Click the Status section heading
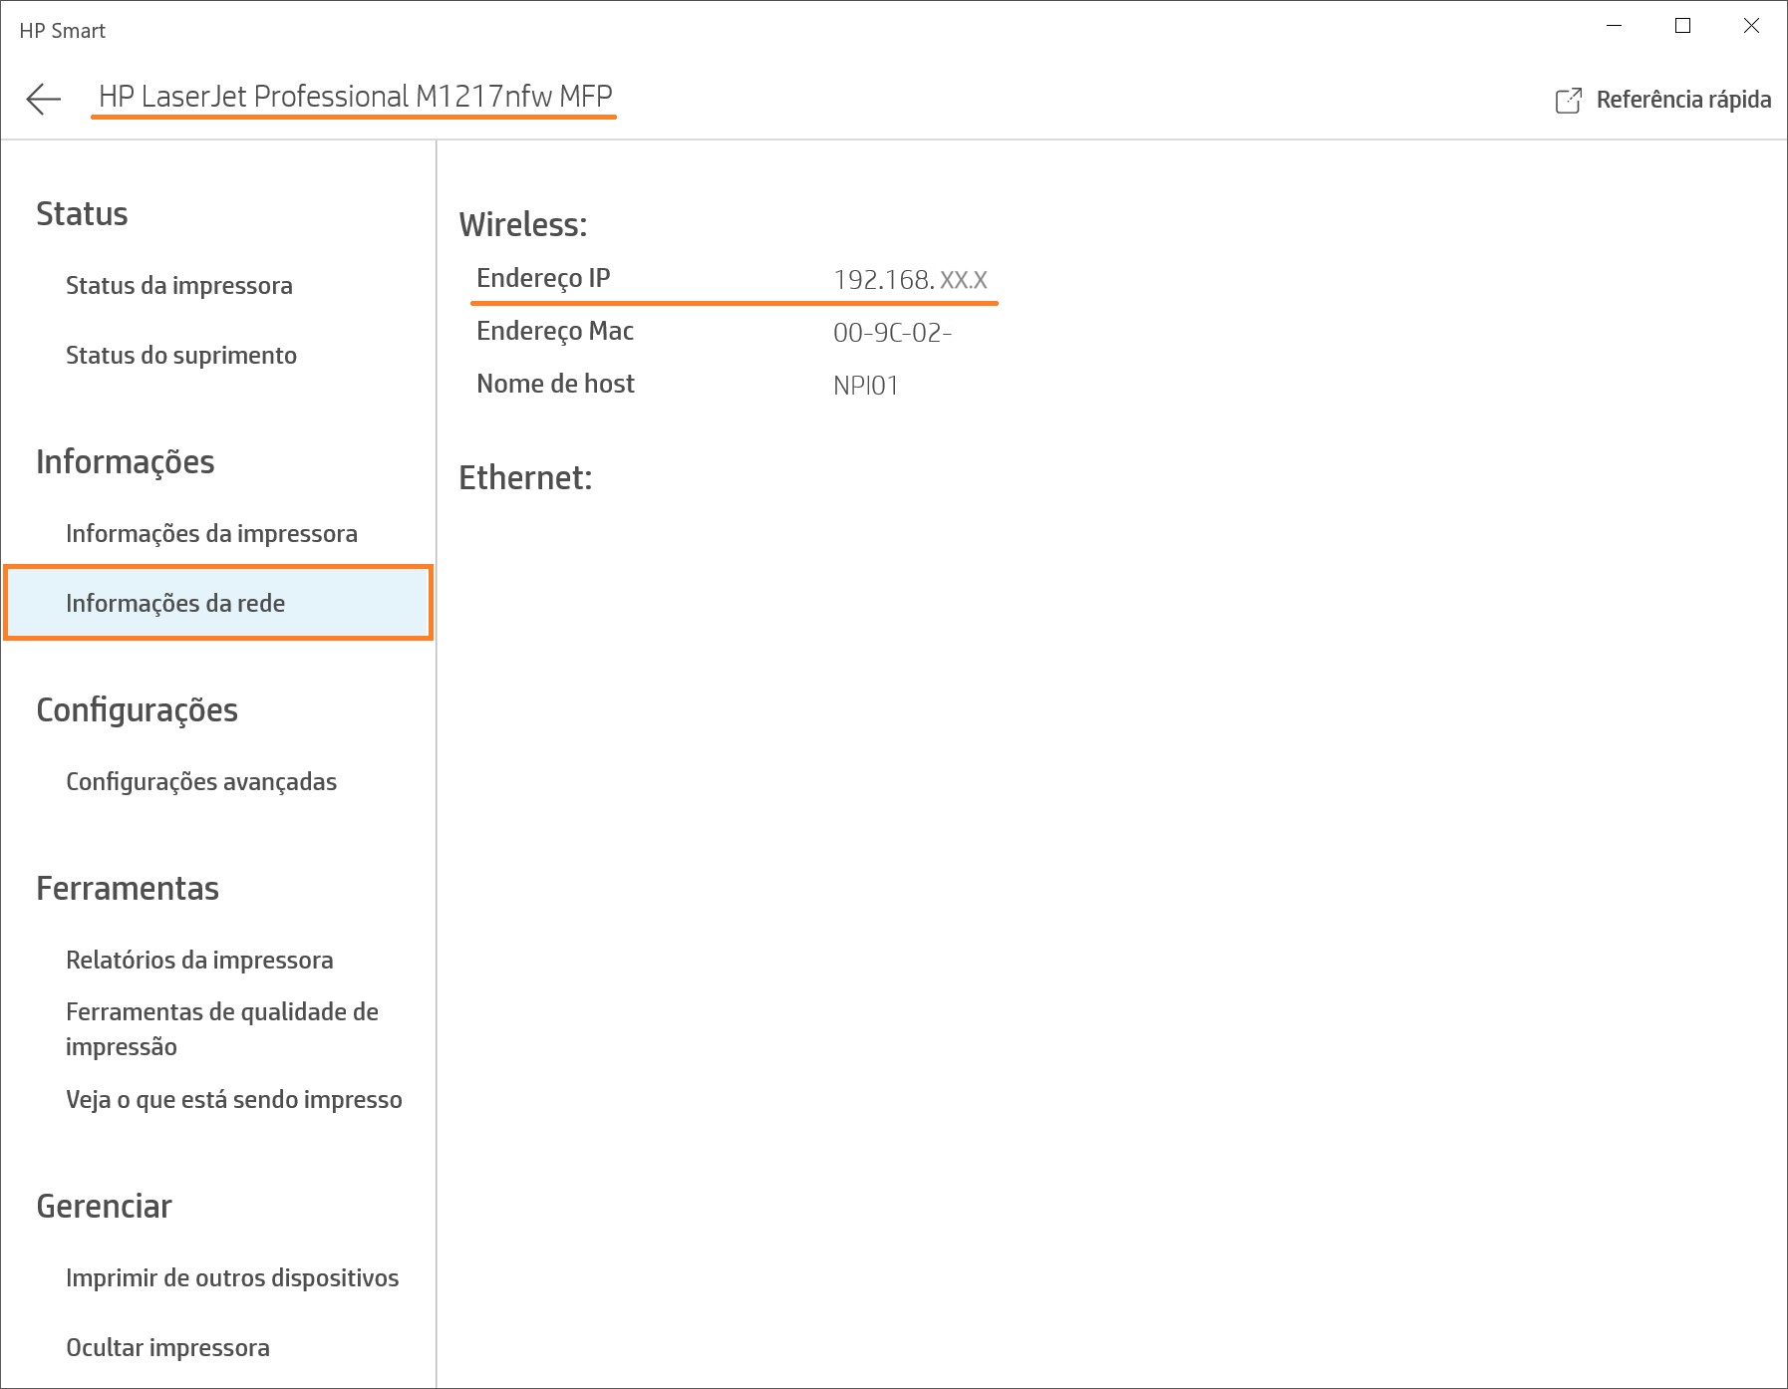This screenshot has width=1788, height=1389. (x=82, y=214)
